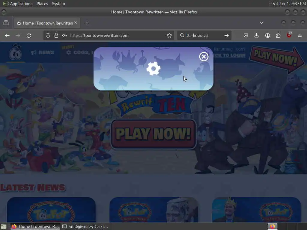Click the show desktop icon in taskbar
Image resolution: width=307 pixels, height=230 pixels.
click(x=4, y=226)
